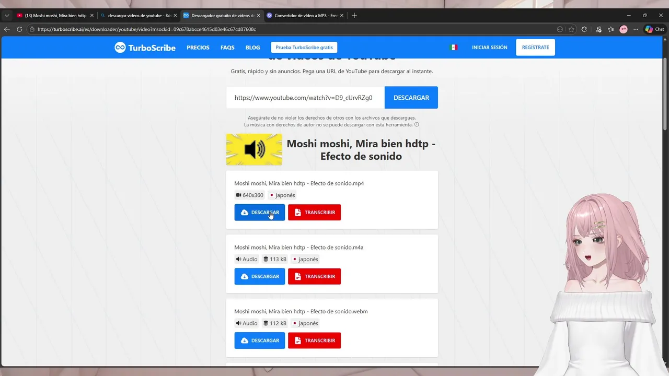
Task: Go back with browser back arrow
Action: 7,29
